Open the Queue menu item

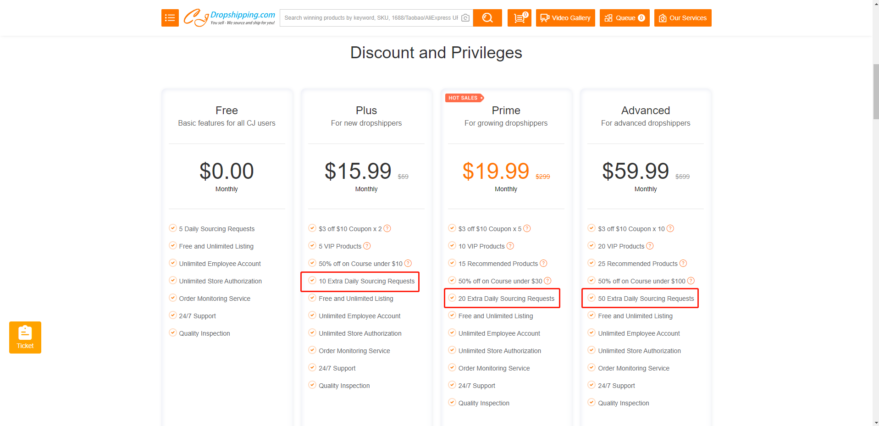pos(625,18)
